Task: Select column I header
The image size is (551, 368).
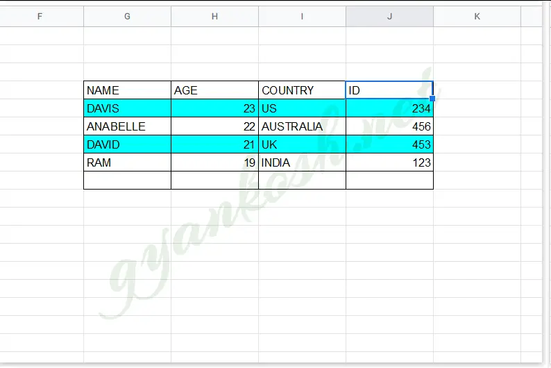Action: click(302, 16)
